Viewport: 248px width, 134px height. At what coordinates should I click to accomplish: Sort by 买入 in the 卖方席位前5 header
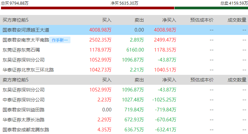click(x=107, y=80)
